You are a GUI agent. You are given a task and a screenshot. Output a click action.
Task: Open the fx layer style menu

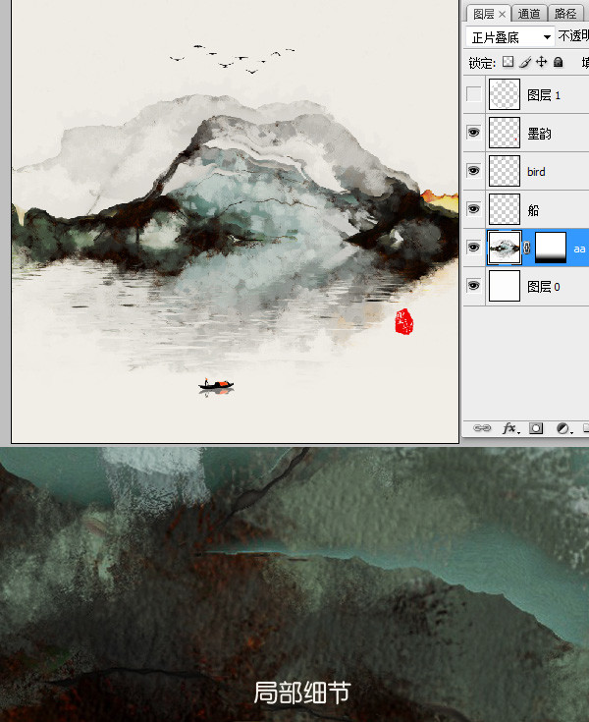(510, 428)
